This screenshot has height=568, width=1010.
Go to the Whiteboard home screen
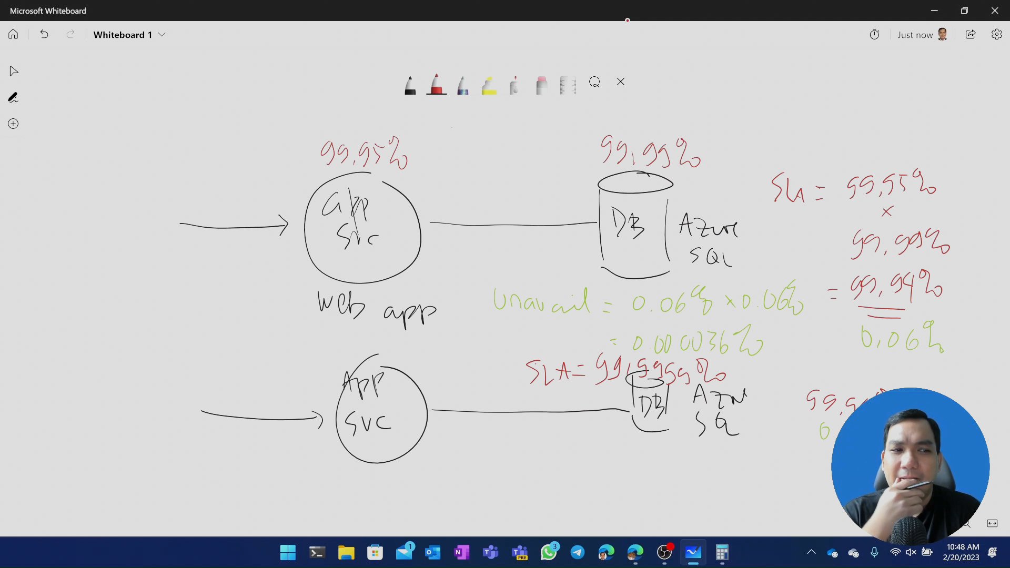click(13, 34)
